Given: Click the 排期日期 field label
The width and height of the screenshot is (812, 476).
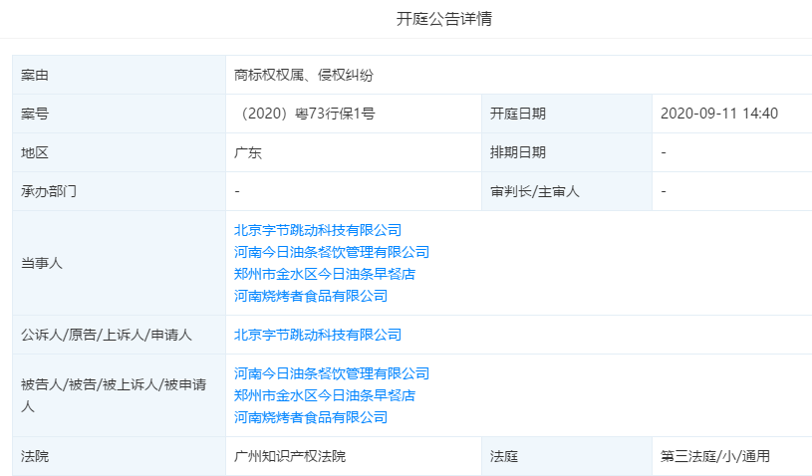Looking at the screenshot, I should click(x=517, y=152).
